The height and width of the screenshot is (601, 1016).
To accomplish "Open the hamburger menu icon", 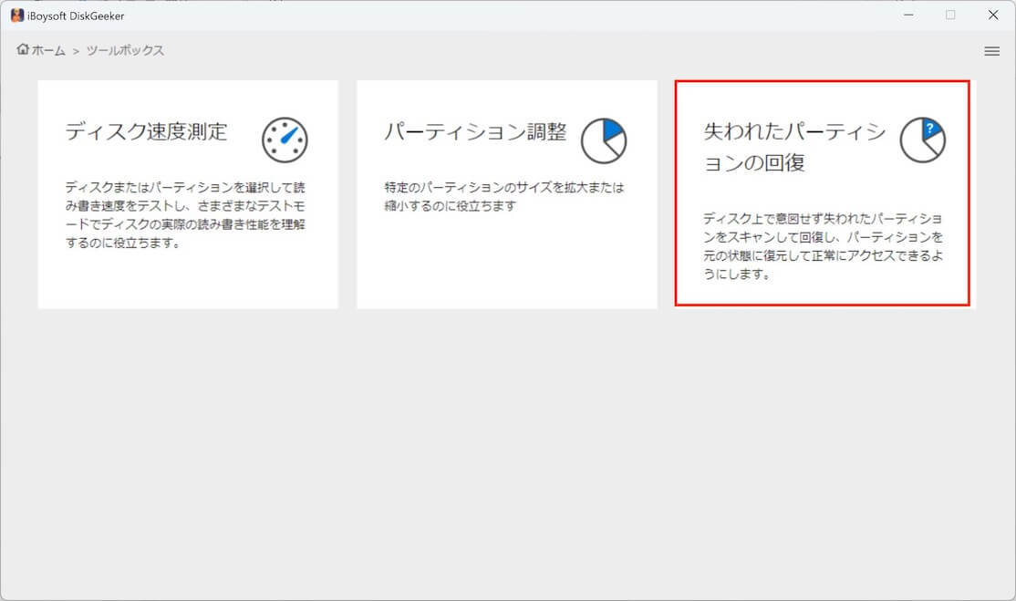I will click(x=991, y=51).
